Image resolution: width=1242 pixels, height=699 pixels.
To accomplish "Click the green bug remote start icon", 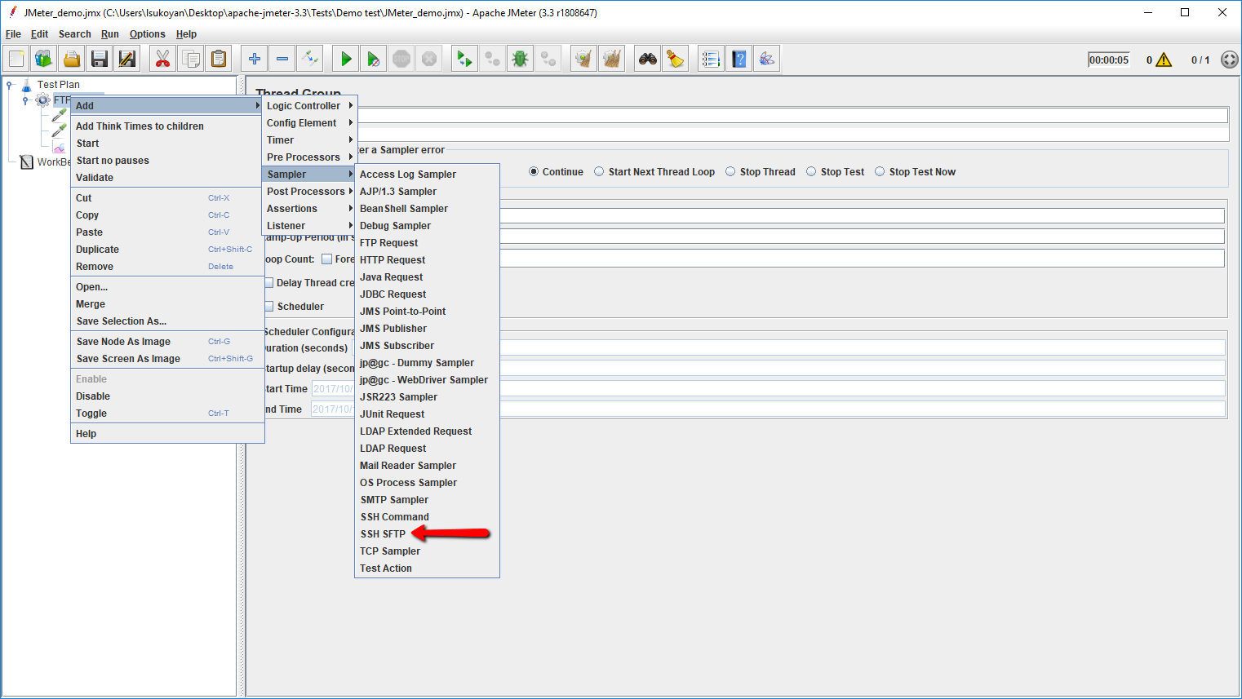I will [520, 59].
